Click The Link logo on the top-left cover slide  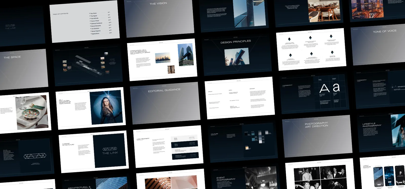click(10, 27)
